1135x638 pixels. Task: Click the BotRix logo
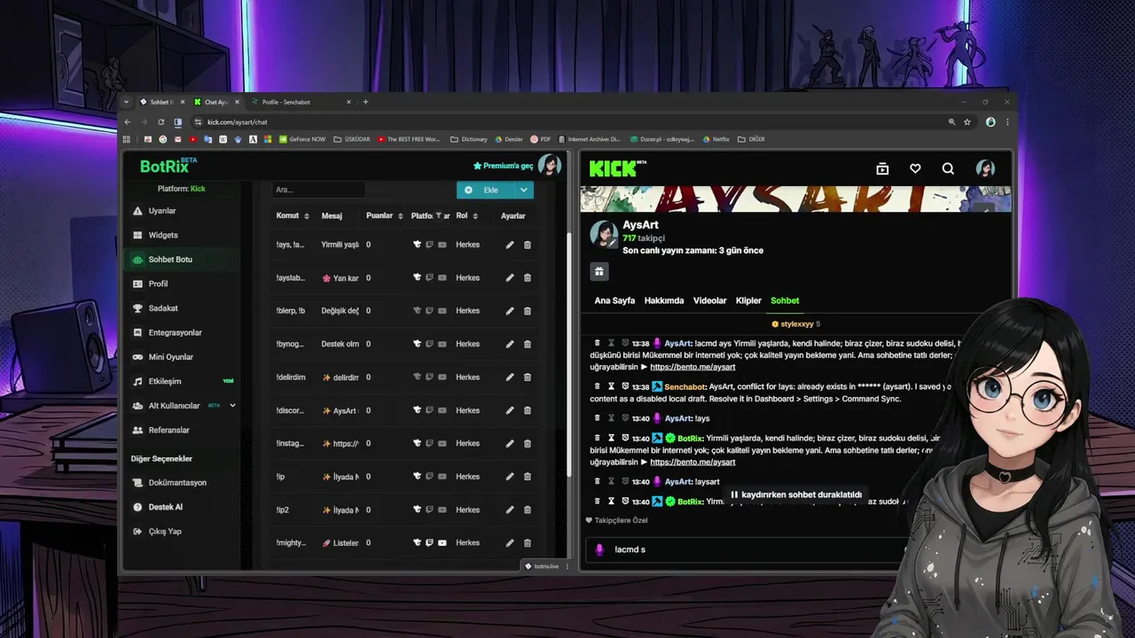(x=168, y=166)
